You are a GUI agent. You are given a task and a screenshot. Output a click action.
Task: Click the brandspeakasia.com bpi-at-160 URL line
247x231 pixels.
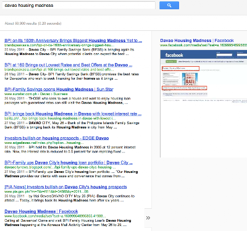59,70
